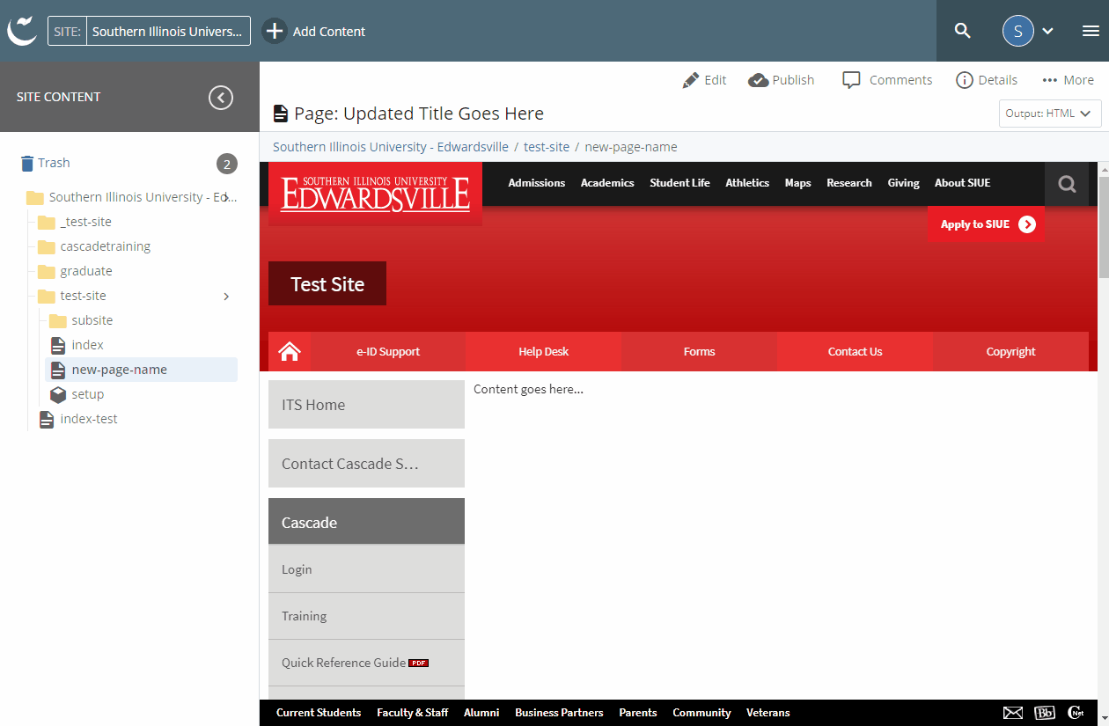The width and height of the screenshot is (1109, 726).
Task: Open Athletics nav item
Action: click(747, 183)
